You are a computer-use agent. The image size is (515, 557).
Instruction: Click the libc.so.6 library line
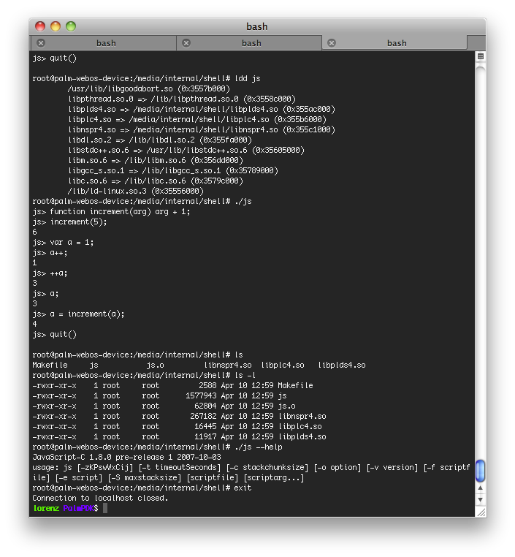156,181
